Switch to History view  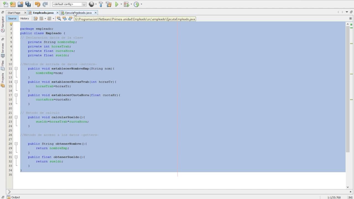click(25, 19)
